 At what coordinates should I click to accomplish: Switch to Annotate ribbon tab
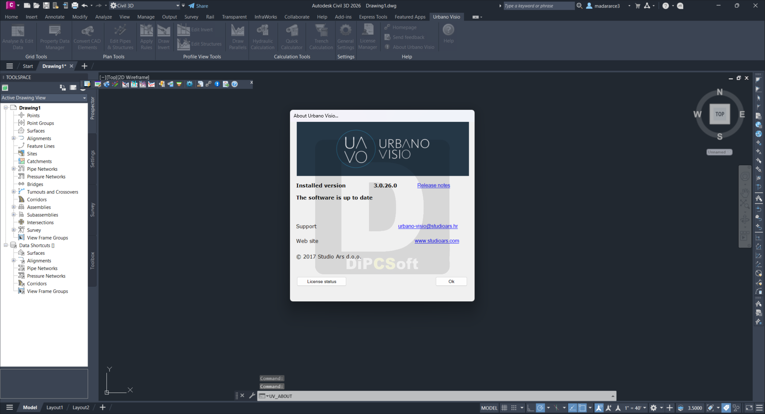pyautogui.click(x=55, y=17)
